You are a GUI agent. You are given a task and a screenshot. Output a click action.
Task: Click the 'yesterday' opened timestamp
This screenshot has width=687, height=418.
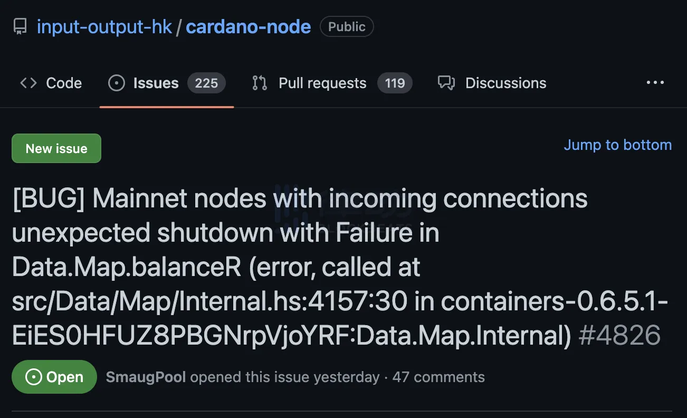tap(347, 377)
